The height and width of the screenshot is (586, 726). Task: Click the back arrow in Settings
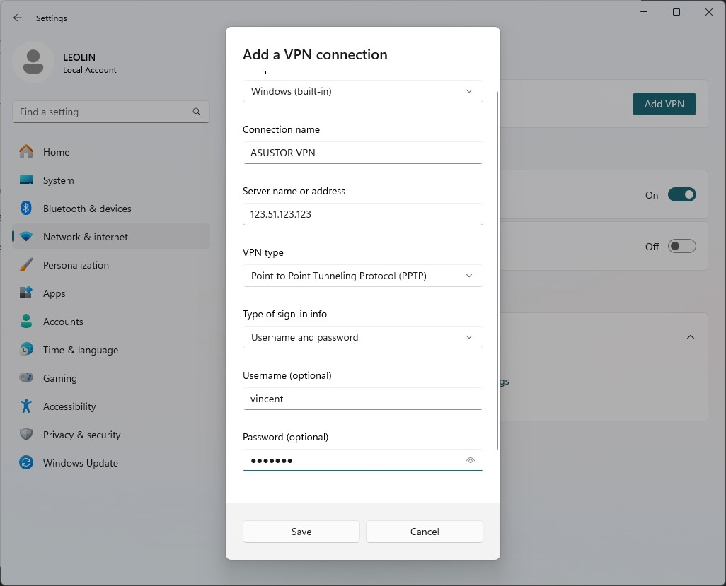[18, 18]
